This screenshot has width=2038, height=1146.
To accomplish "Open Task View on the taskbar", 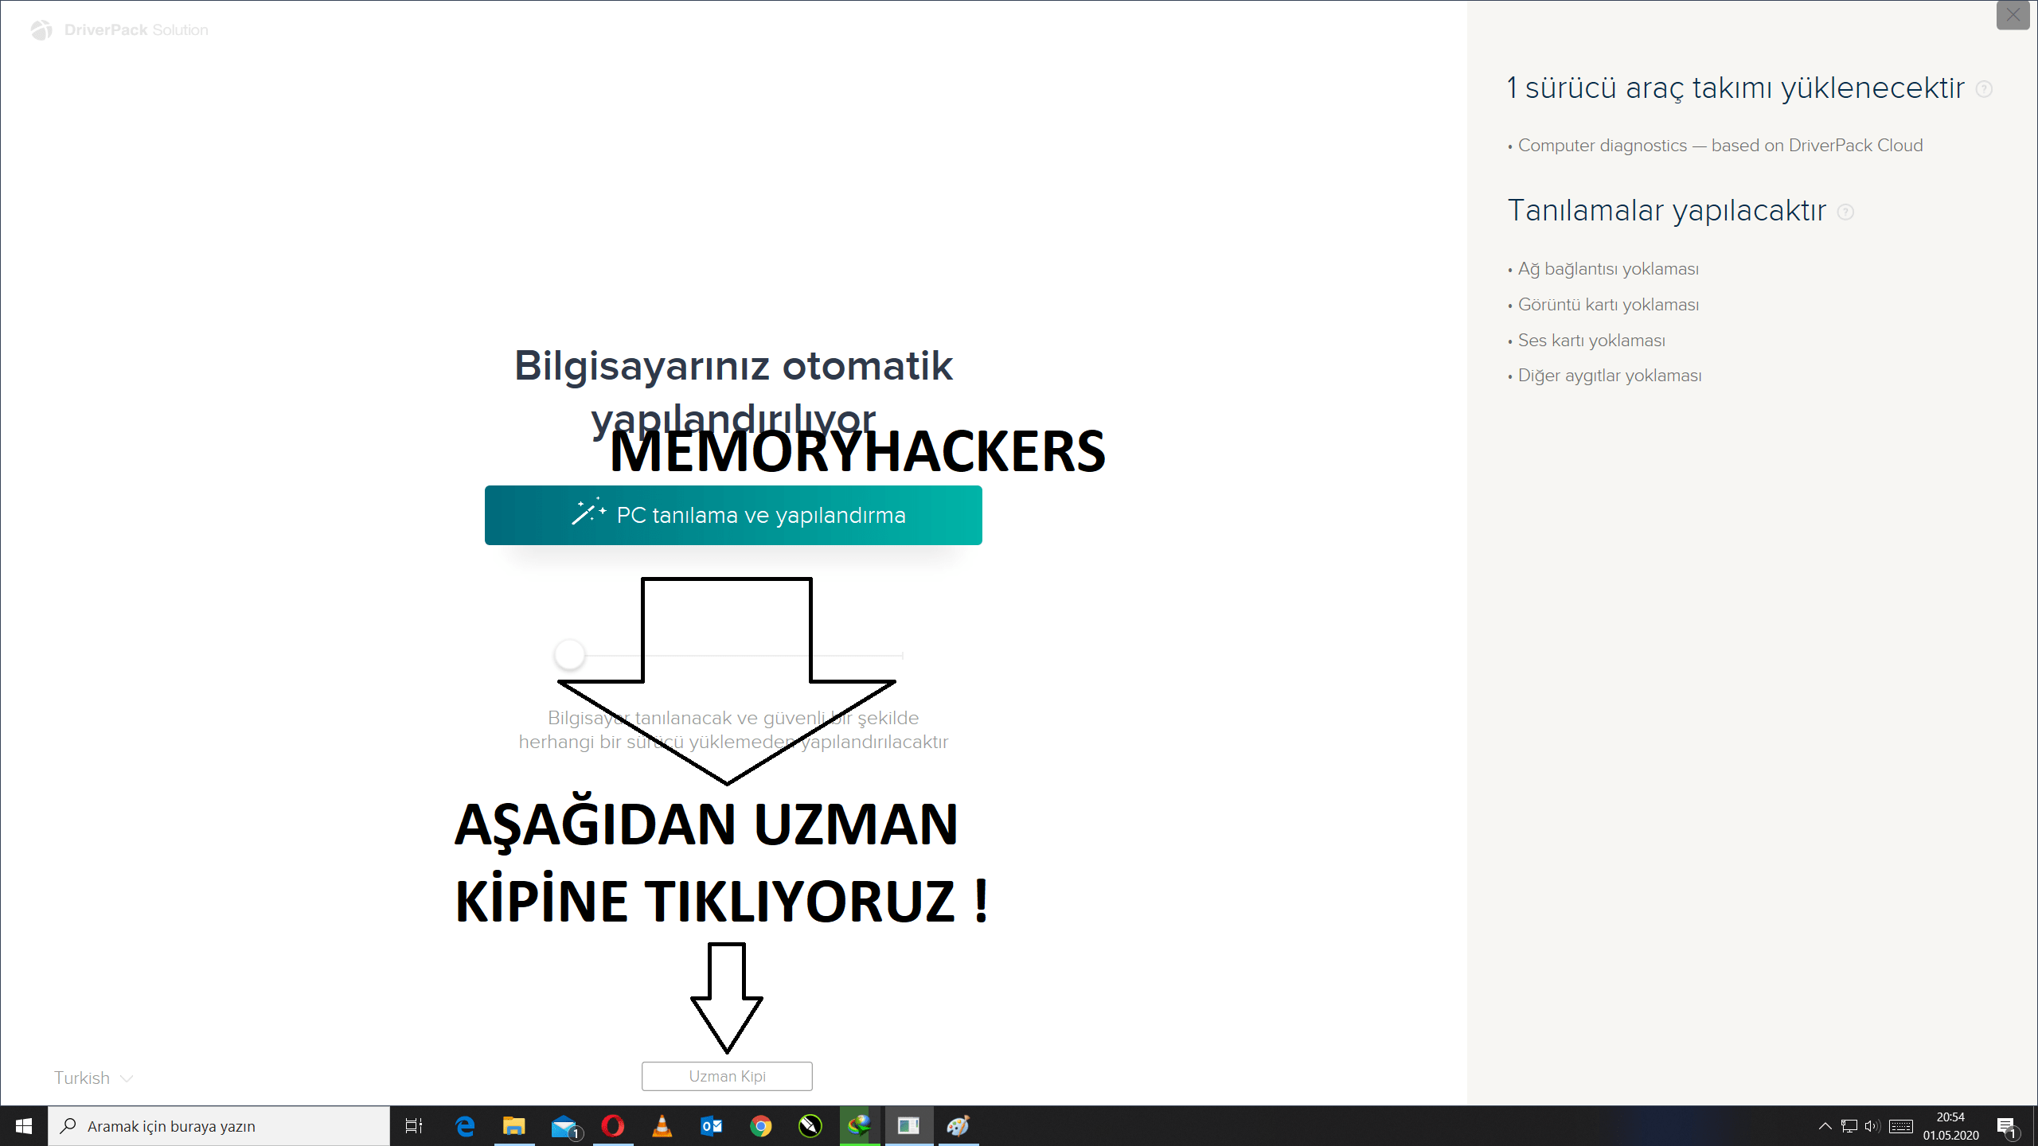I will 414,1126.
